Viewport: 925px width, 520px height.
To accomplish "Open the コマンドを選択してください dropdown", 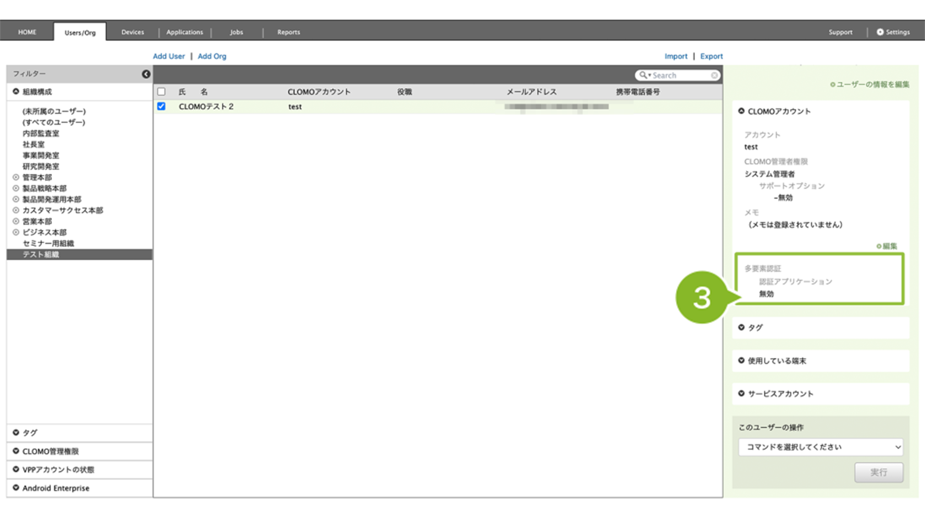I will tap(820, 447).
